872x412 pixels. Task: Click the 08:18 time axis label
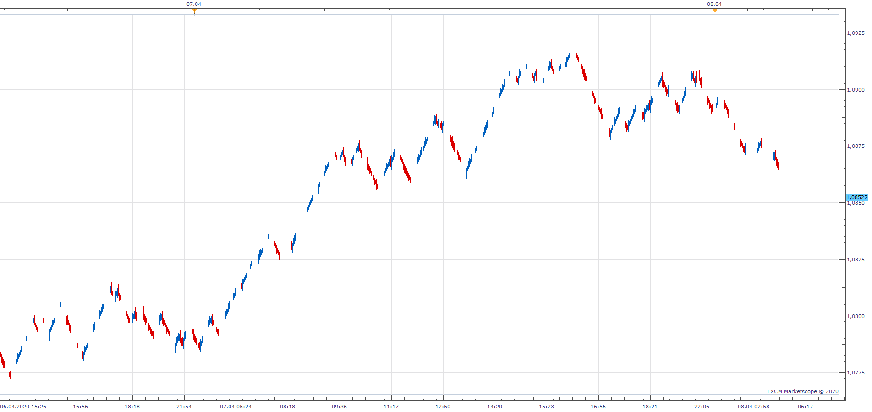pyautogui.click(x=287, y=407)
